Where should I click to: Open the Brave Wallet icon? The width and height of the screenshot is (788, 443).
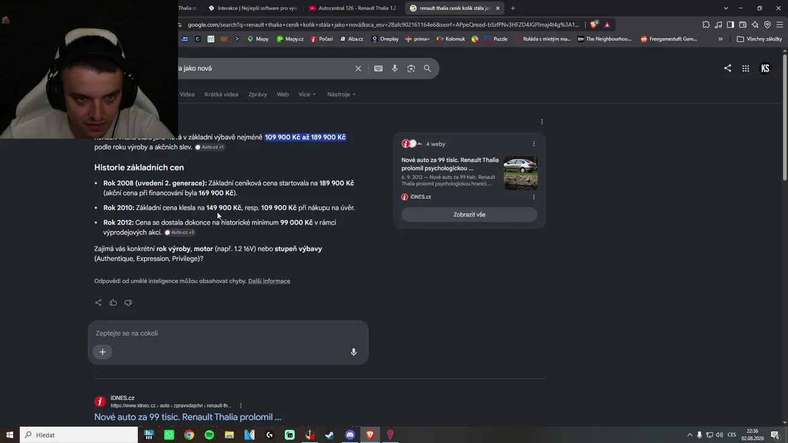click(x=742, y=25)
